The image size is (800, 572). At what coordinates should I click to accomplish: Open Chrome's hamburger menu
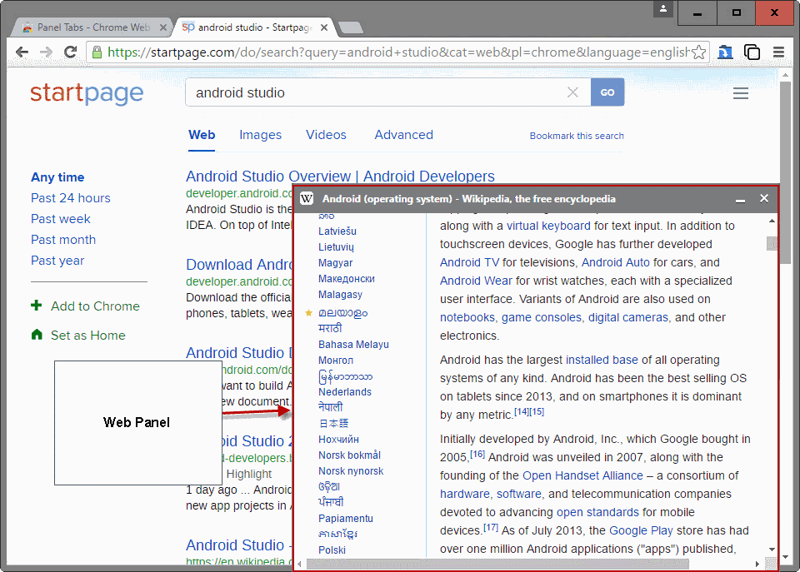[x=778, y=52]
